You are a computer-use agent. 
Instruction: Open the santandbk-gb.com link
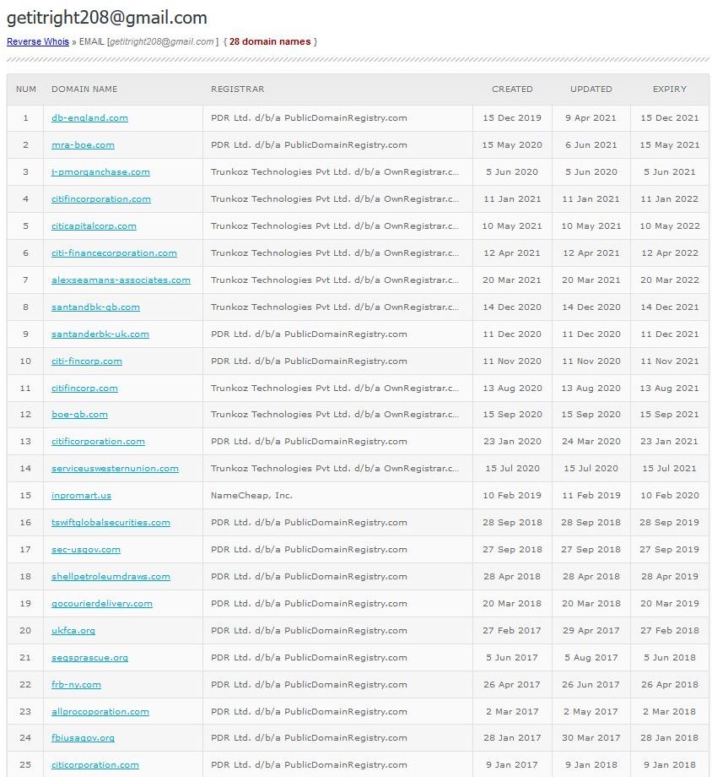pyautogui.click(x=95, y=307)
